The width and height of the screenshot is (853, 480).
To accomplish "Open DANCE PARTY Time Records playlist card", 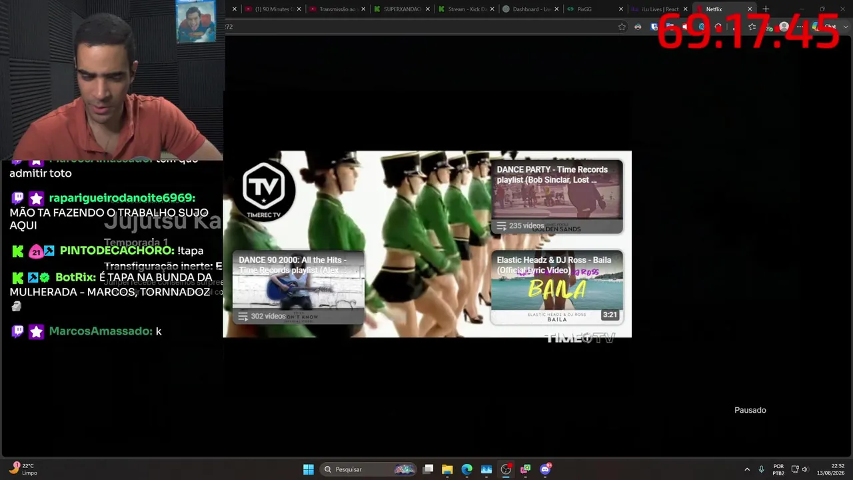I will tap(557, 197).
